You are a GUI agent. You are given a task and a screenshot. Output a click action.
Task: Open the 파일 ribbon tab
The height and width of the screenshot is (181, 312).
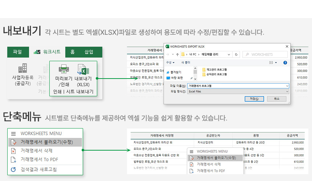pos(17,52)
